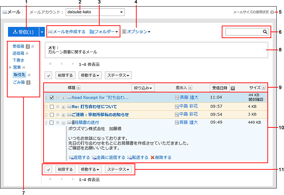The width and height of the screenshot is (284, 195).
Task: Star the Read Receipt mail
Action: (x=58, y=97)
